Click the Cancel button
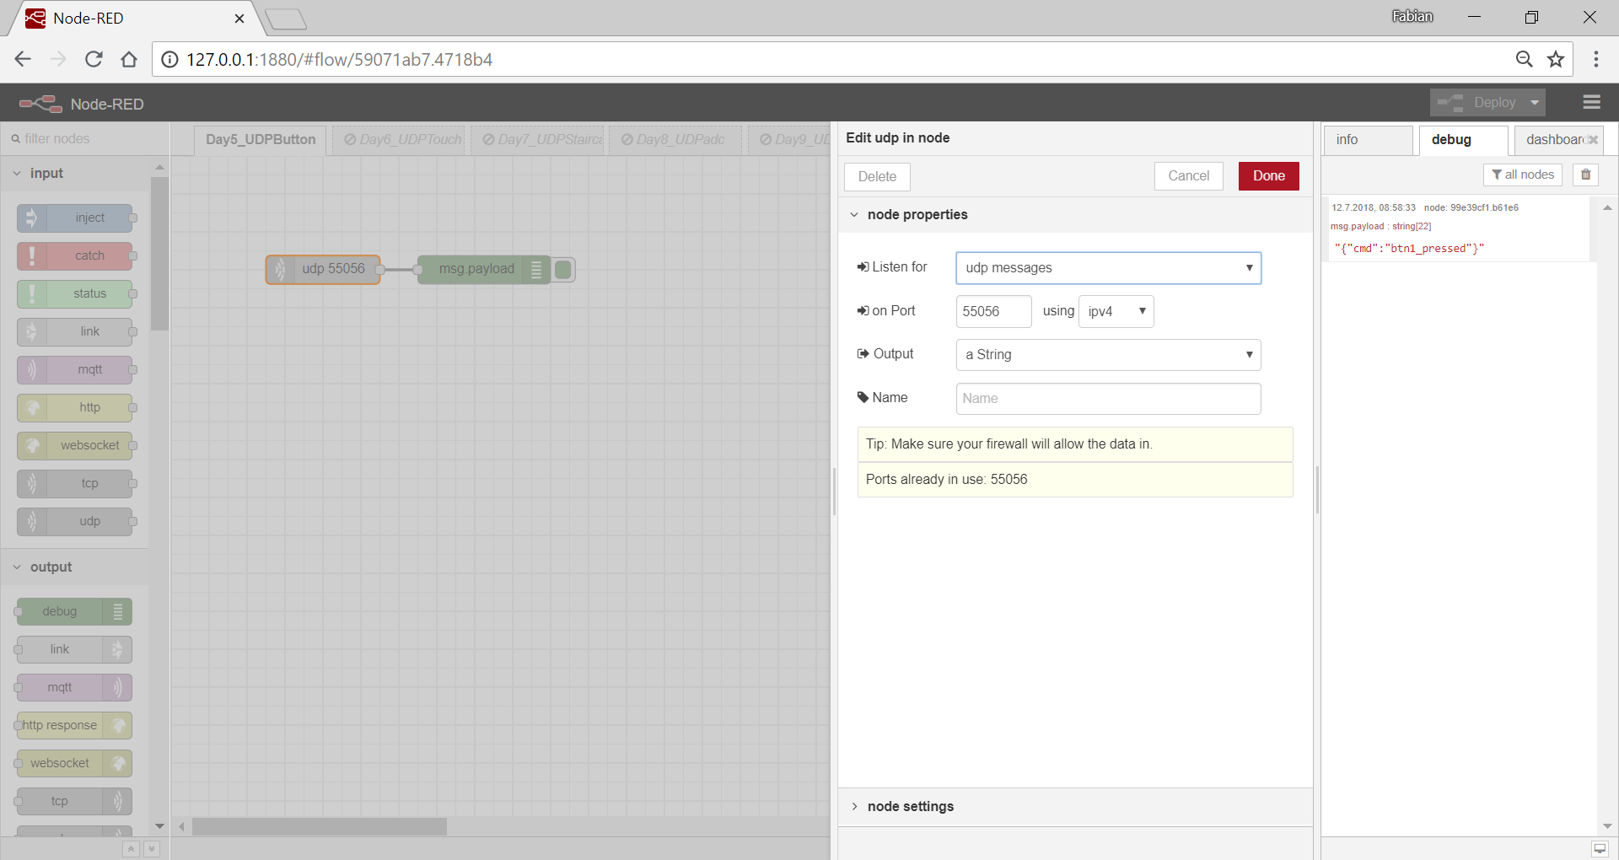This screenshot has height=860, width=1619. tap(1188, 176)
